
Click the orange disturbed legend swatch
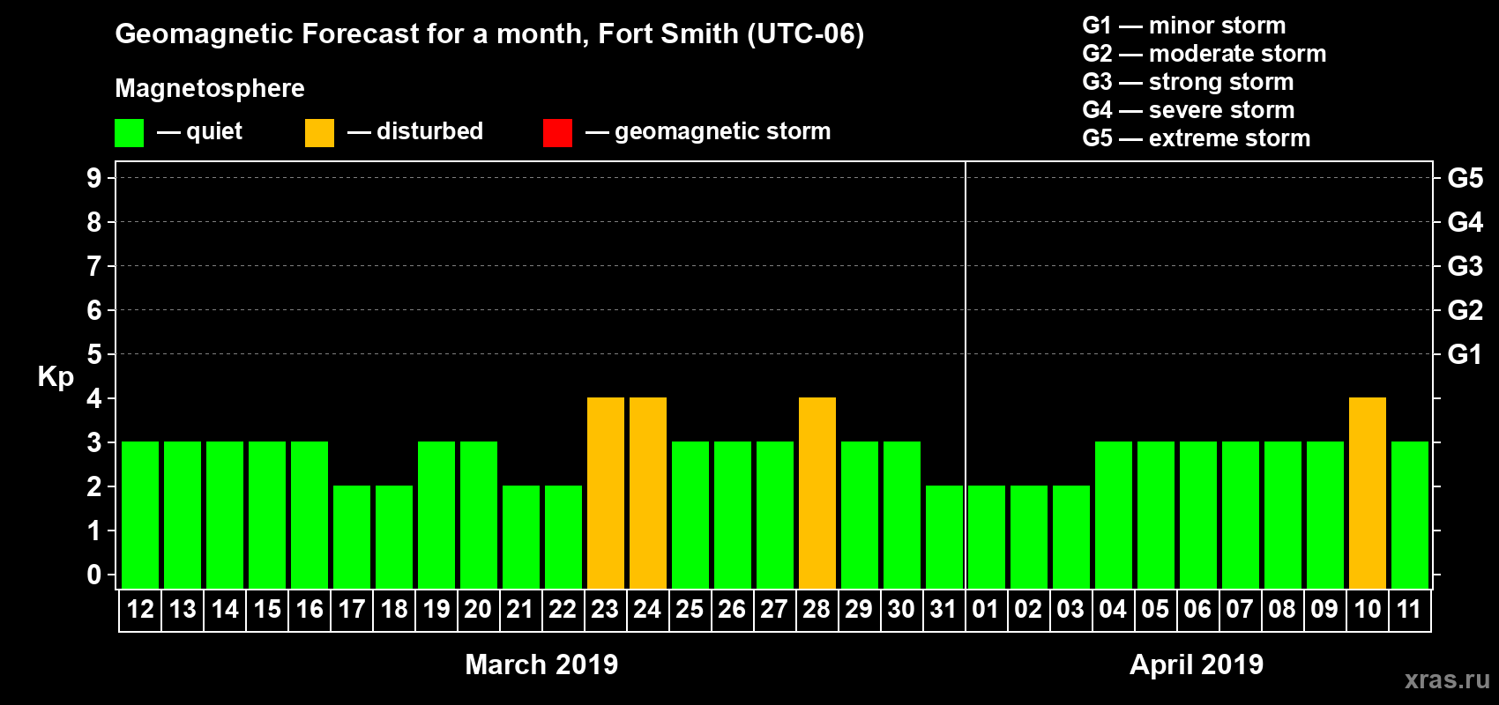pos(320,133)
